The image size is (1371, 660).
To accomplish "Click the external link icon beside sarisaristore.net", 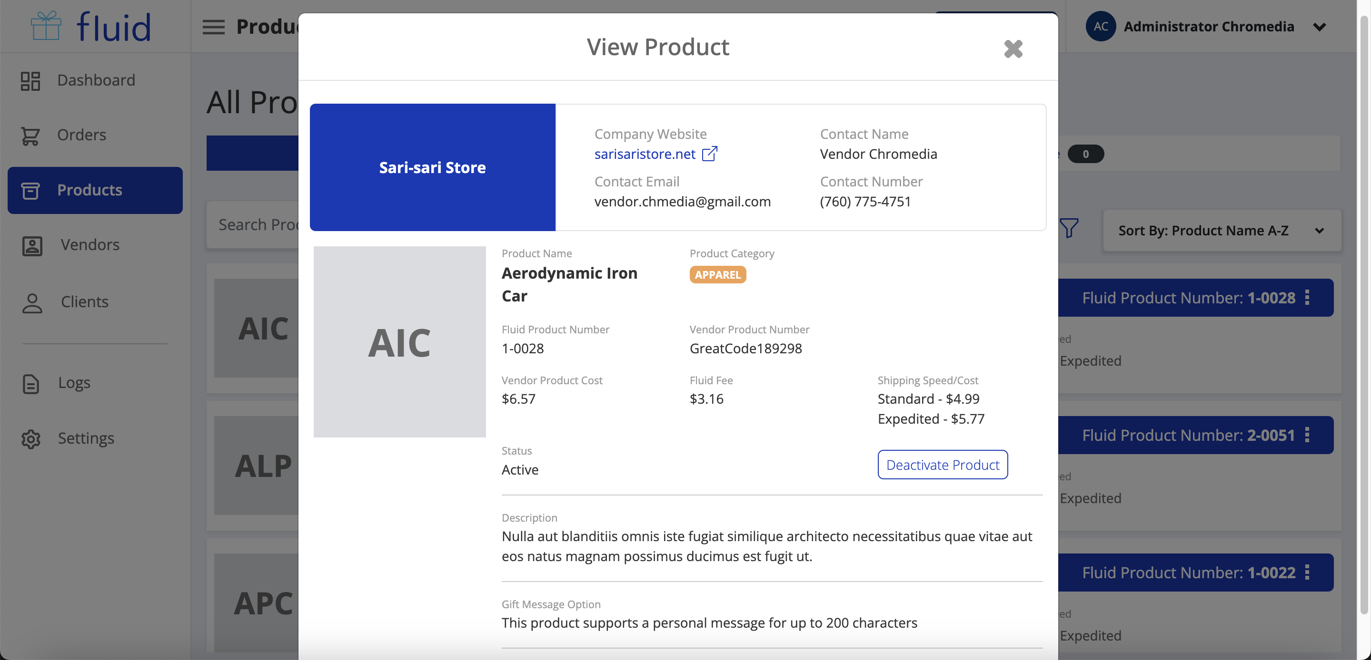I will coord(709,154).
